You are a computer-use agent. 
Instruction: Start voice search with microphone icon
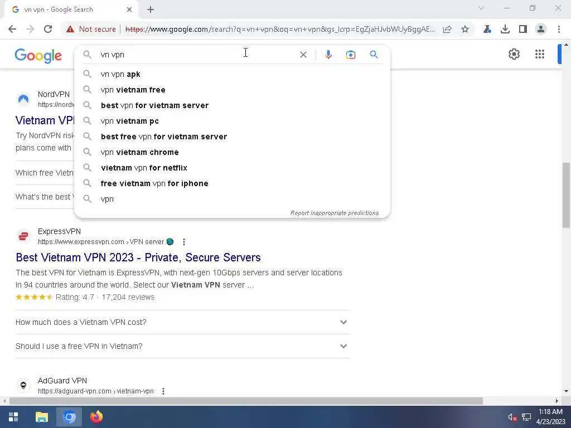click(328, 55)
